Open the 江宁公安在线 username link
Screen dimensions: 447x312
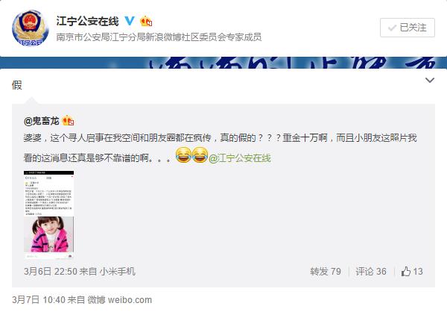(87, 21)
